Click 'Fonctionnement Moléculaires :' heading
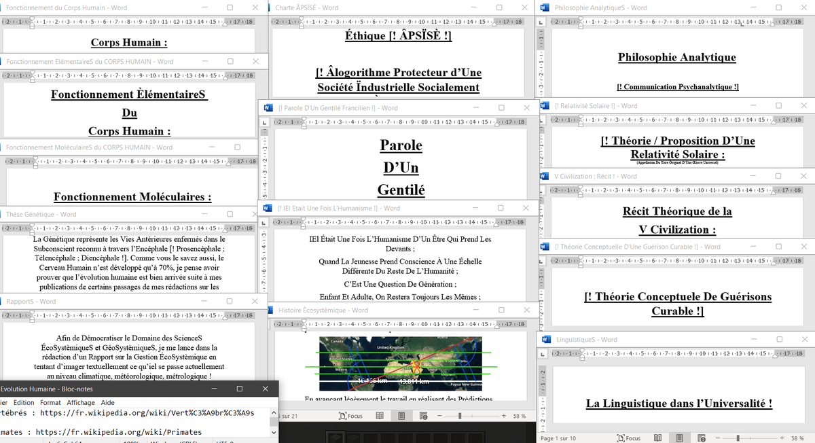Screen dimensions: 815x443 [132, 197]
